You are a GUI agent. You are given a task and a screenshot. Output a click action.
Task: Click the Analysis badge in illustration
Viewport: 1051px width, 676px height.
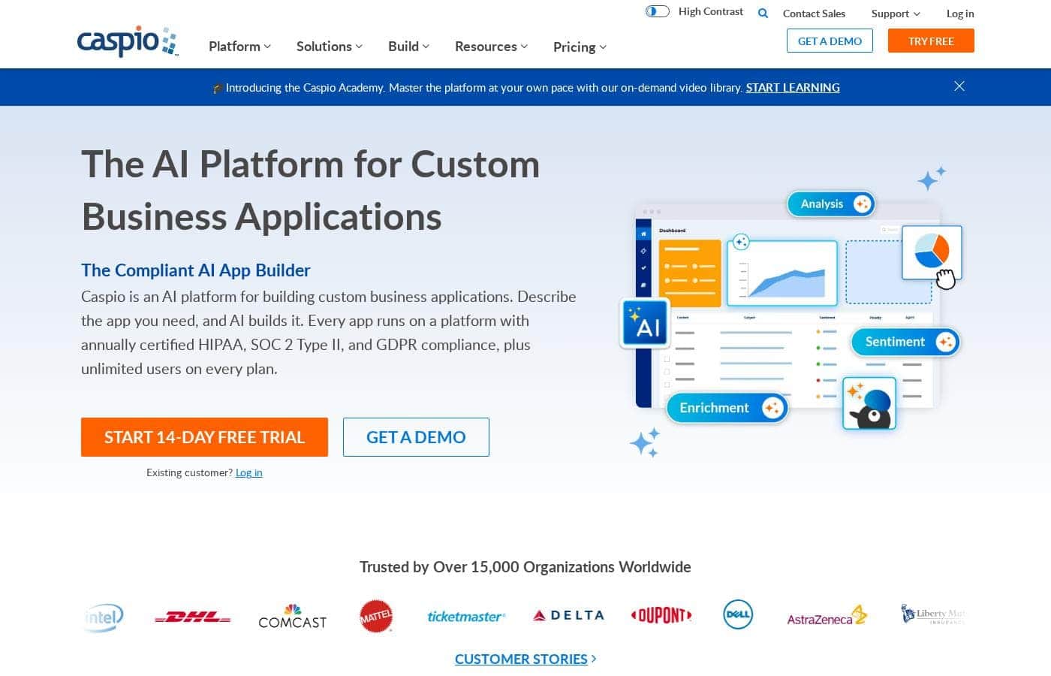831,204
